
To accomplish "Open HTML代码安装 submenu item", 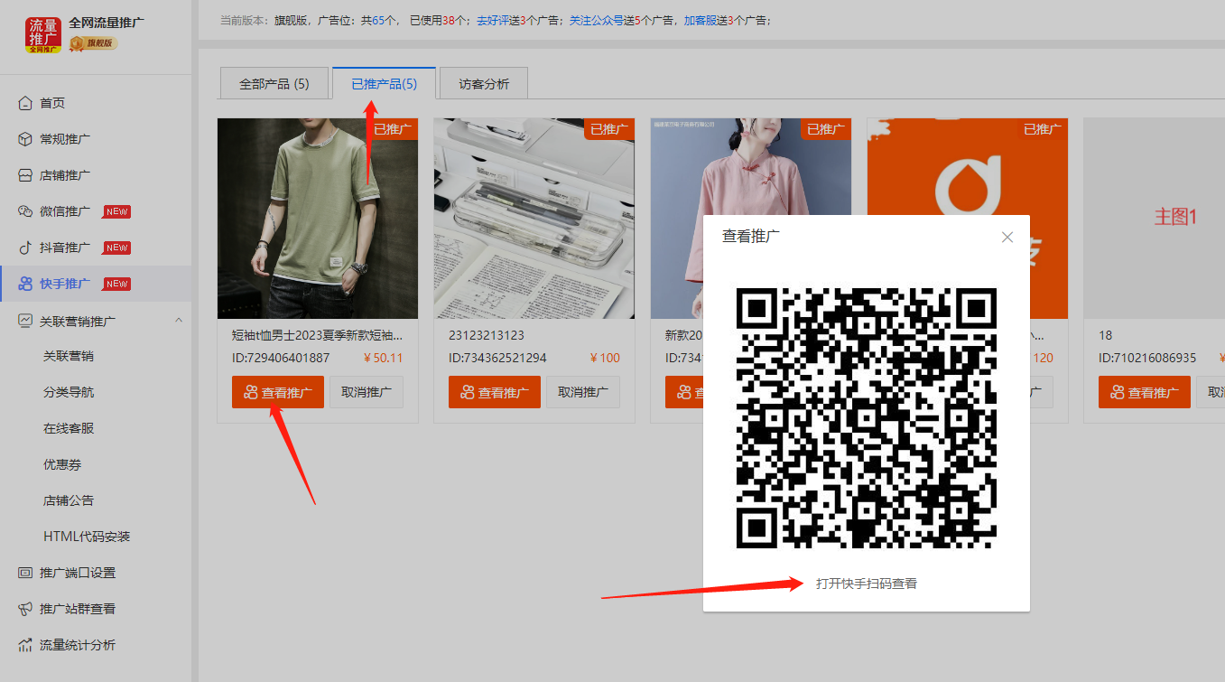I will coord(87,537).
